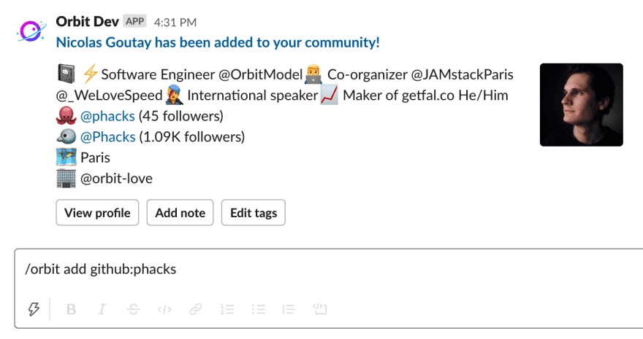Image resolution: width=643 pixels, height=339 pixels.
Task: Click the Edit tags button
Action: [254, 213]
